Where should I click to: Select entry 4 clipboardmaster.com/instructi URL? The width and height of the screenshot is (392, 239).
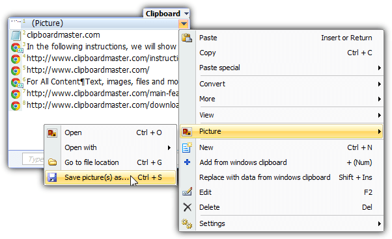[94, 58]
